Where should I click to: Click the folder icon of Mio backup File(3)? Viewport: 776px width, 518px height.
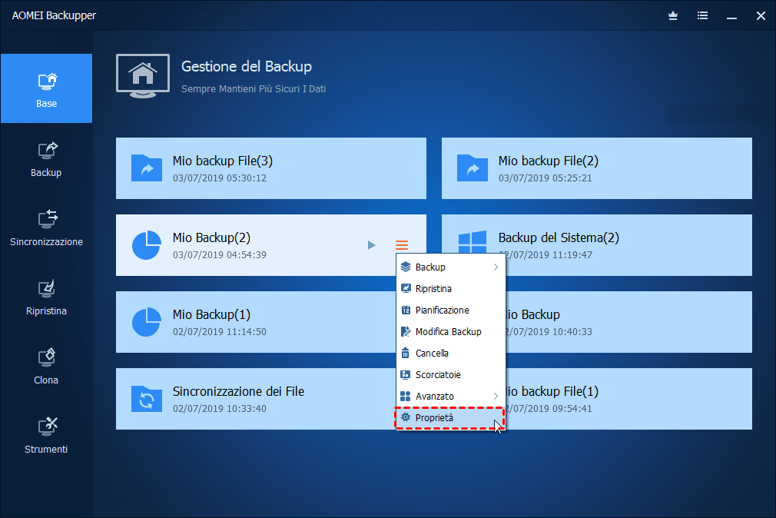click(147, 168)
